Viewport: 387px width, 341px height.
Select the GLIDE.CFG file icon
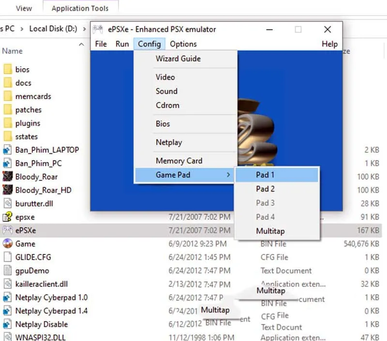coord(7,257)
